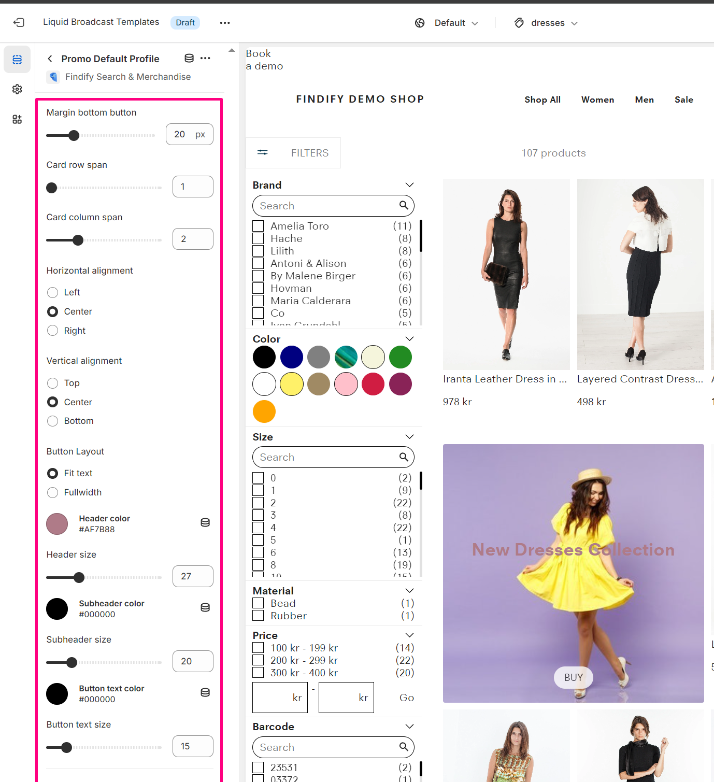This screenshot has height=782, width=714.
Task: Collapse the Color filter section
Action: [409, 338]
